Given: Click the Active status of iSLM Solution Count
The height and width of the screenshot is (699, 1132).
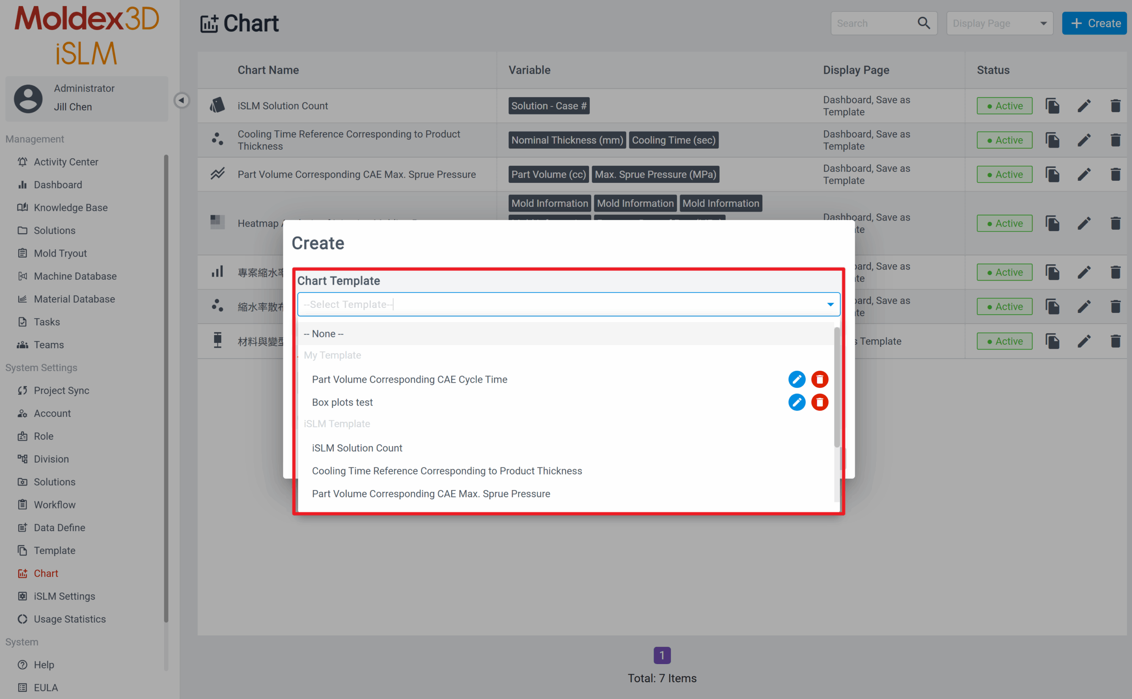Looking at the screenshot, I should coord(1004,106).
